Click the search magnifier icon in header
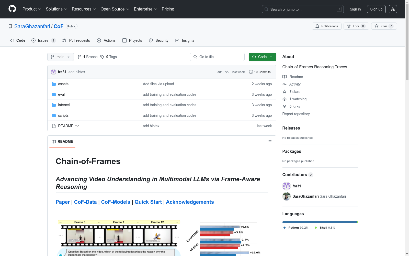The image size is (409, 256). 266,9
